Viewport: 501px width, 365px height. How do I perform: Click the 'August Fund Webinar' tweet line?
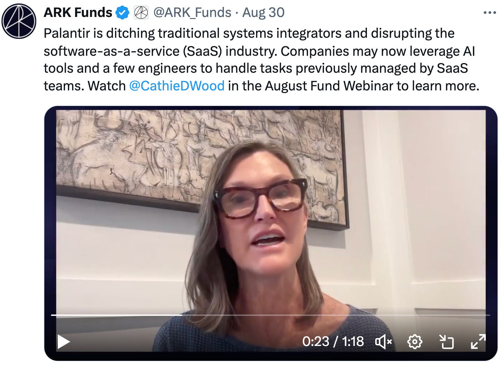point(261,86)
